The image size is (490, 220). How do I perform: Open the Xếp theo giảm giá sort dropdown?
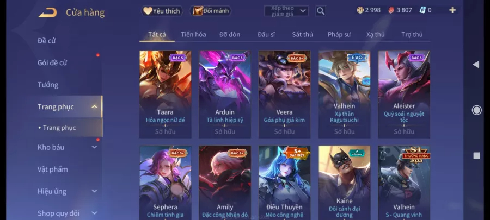pyautogui.click(x=286, y=11)
